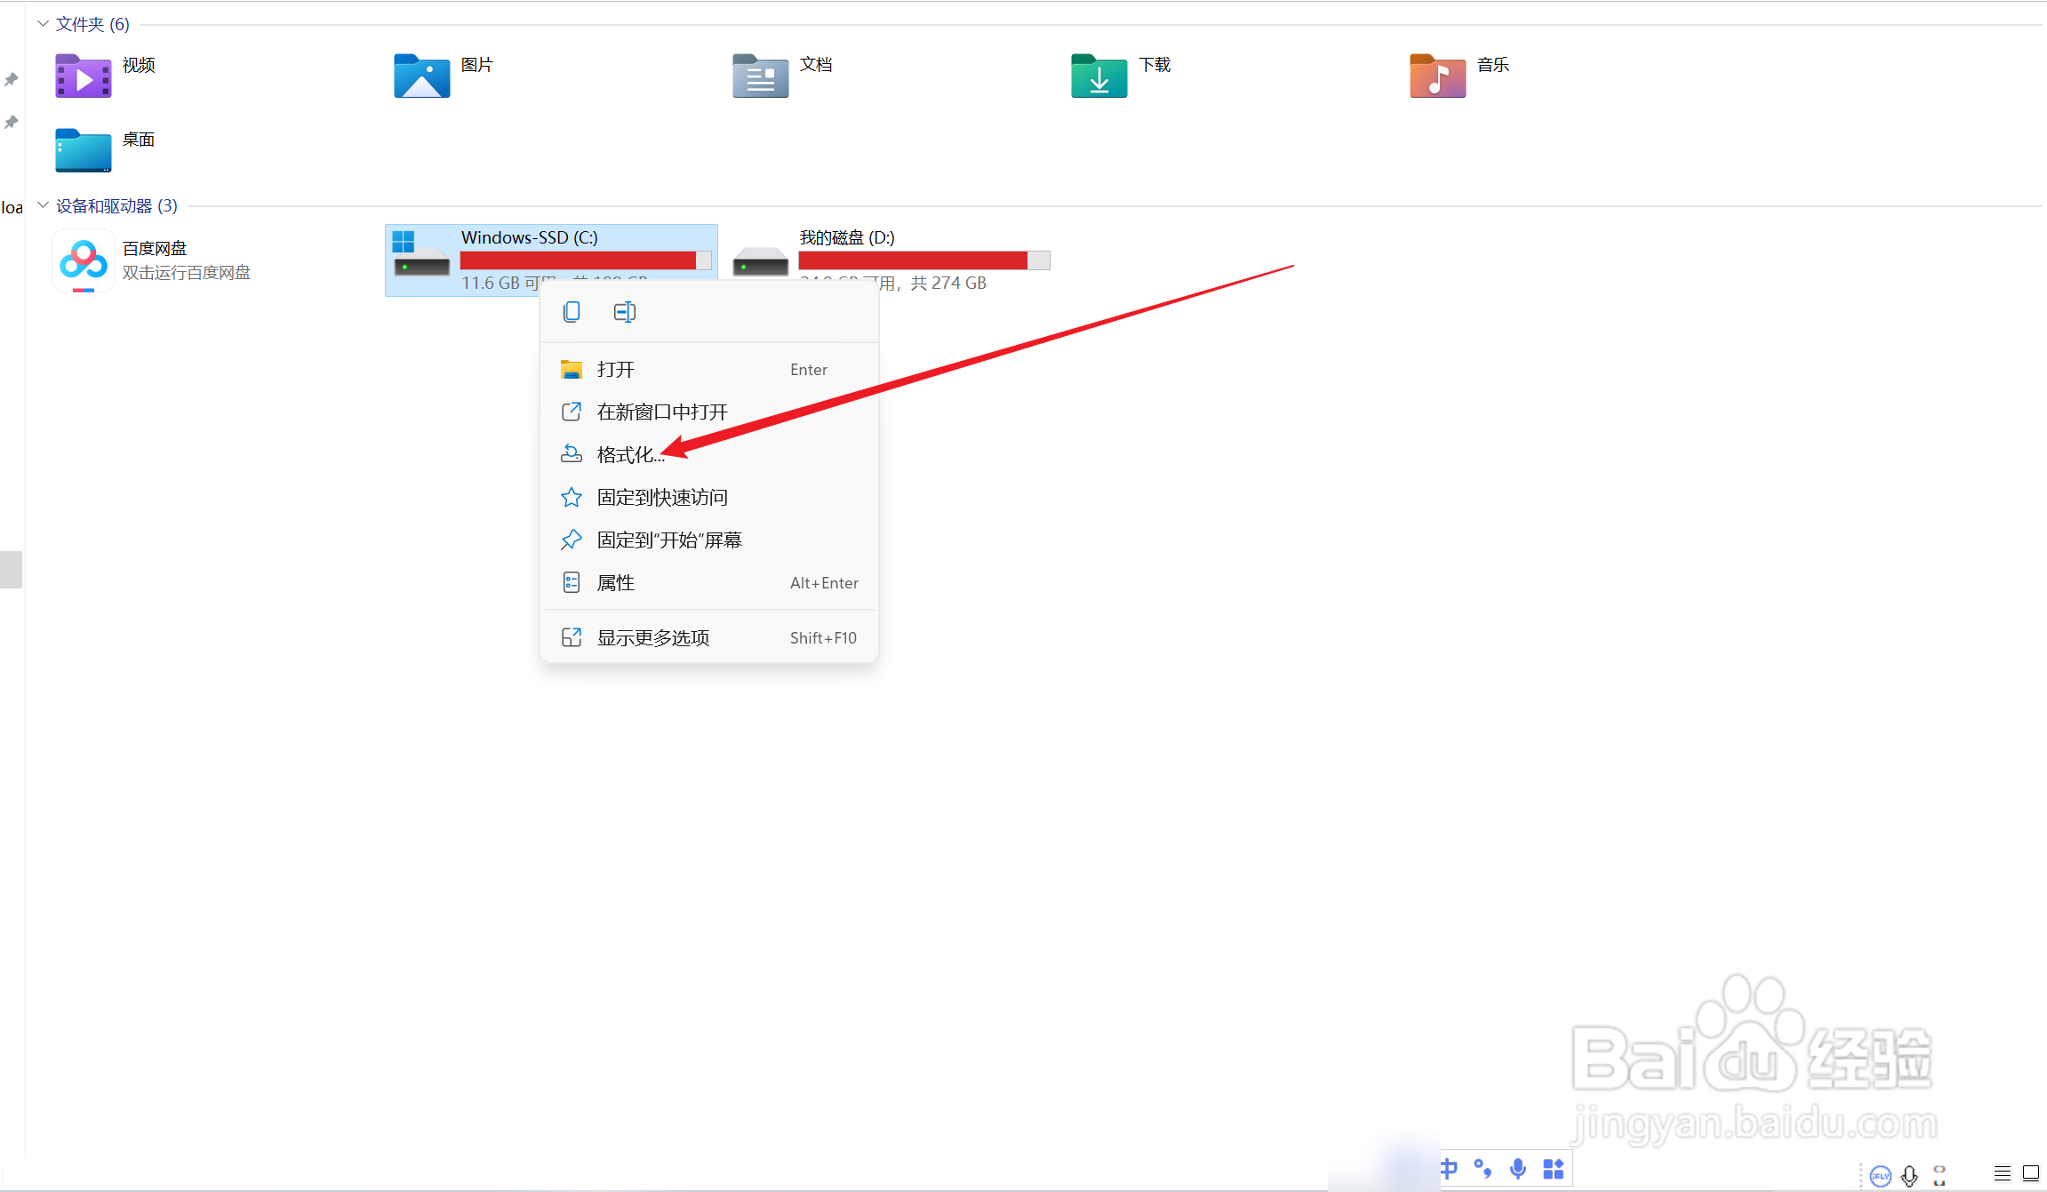The width and height of the screenshot is (2047, 1192).
Task: Open the 桌面 desktop folder icon
Action: (83, 150)
